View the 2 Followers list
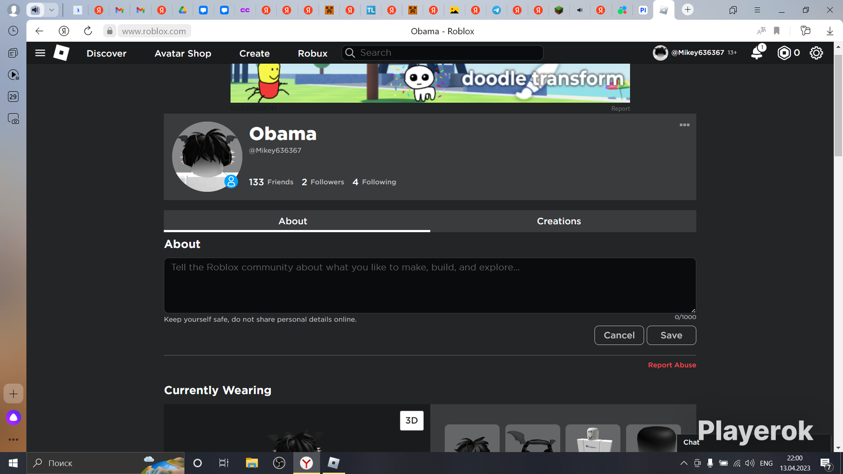 [x=323, y=182]
